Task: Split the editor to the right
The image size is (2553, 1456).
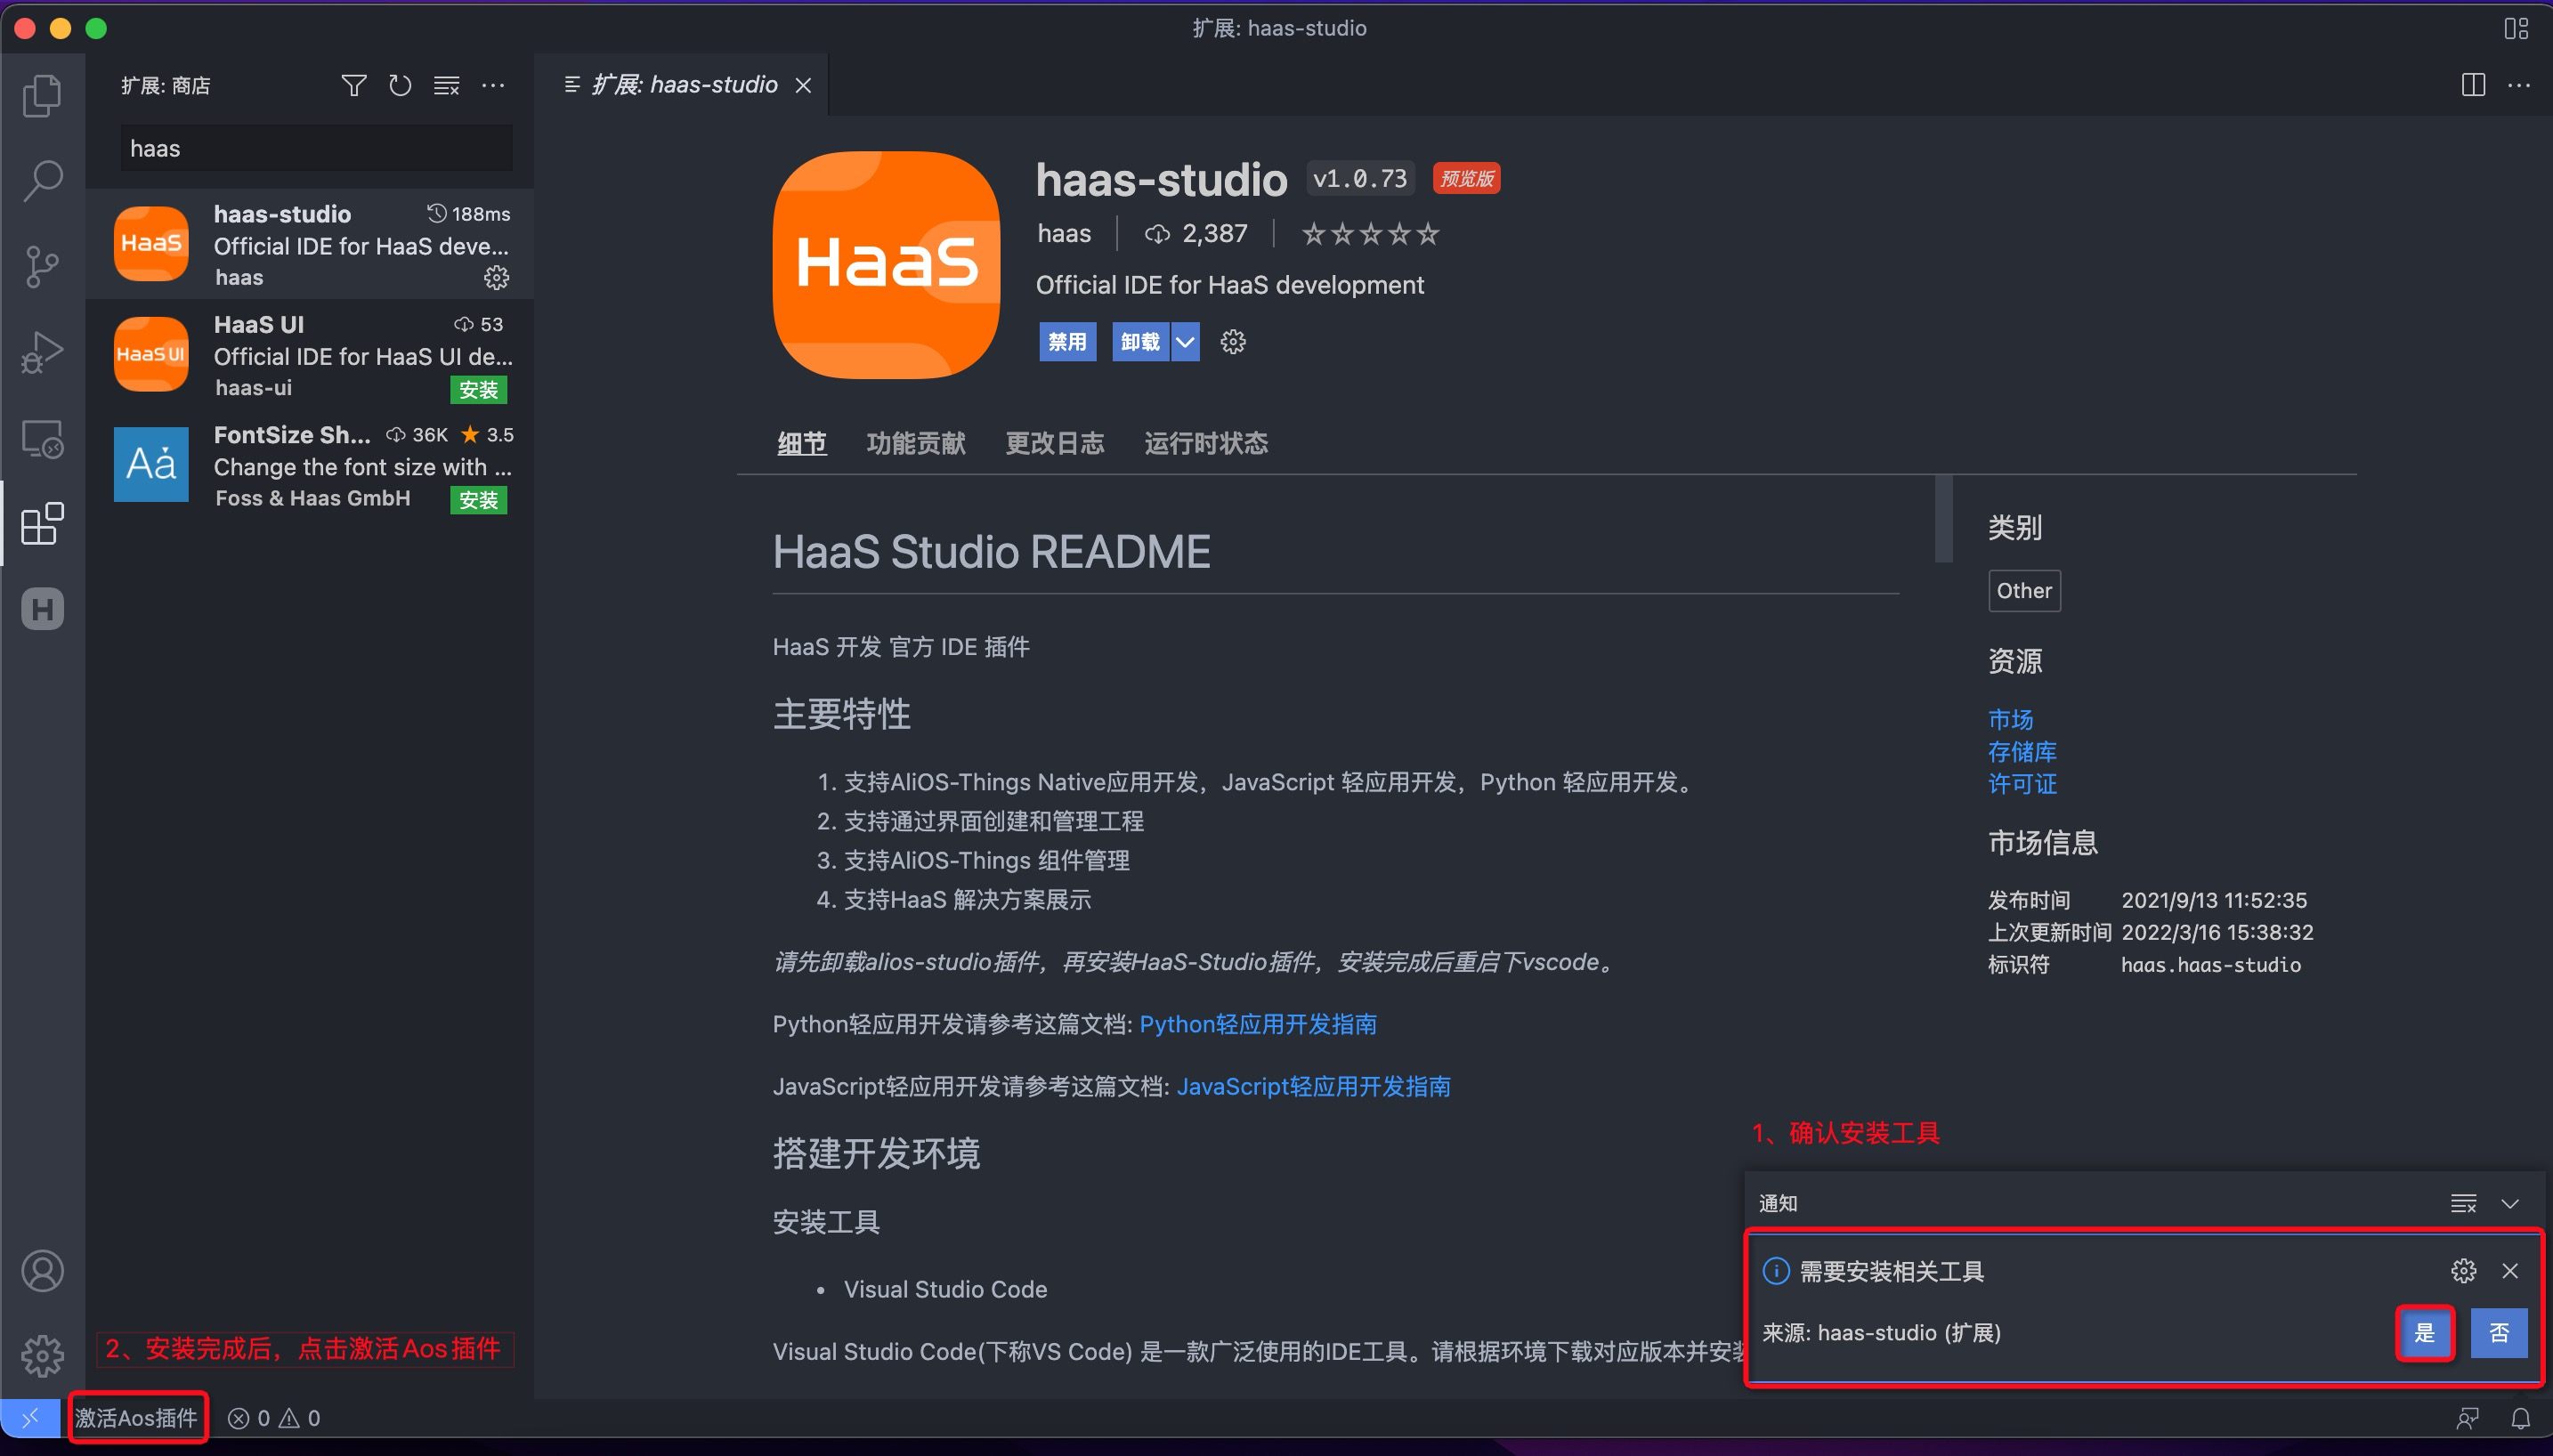Action: (x=2473, y=86)
